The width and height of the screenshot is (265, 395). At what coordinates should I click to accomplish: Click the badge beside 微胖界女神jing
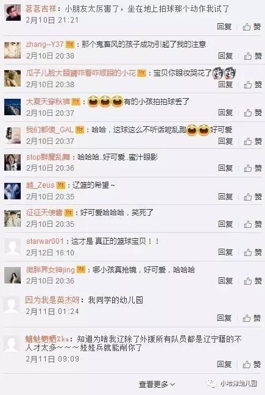pyautogui.click(x=81, y=269)
